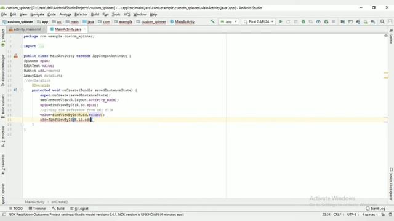Image resolution: width=394 pixels, height=221 pixels.
Task: Click the java folder in navigation bar
Action: coord(88,22)
